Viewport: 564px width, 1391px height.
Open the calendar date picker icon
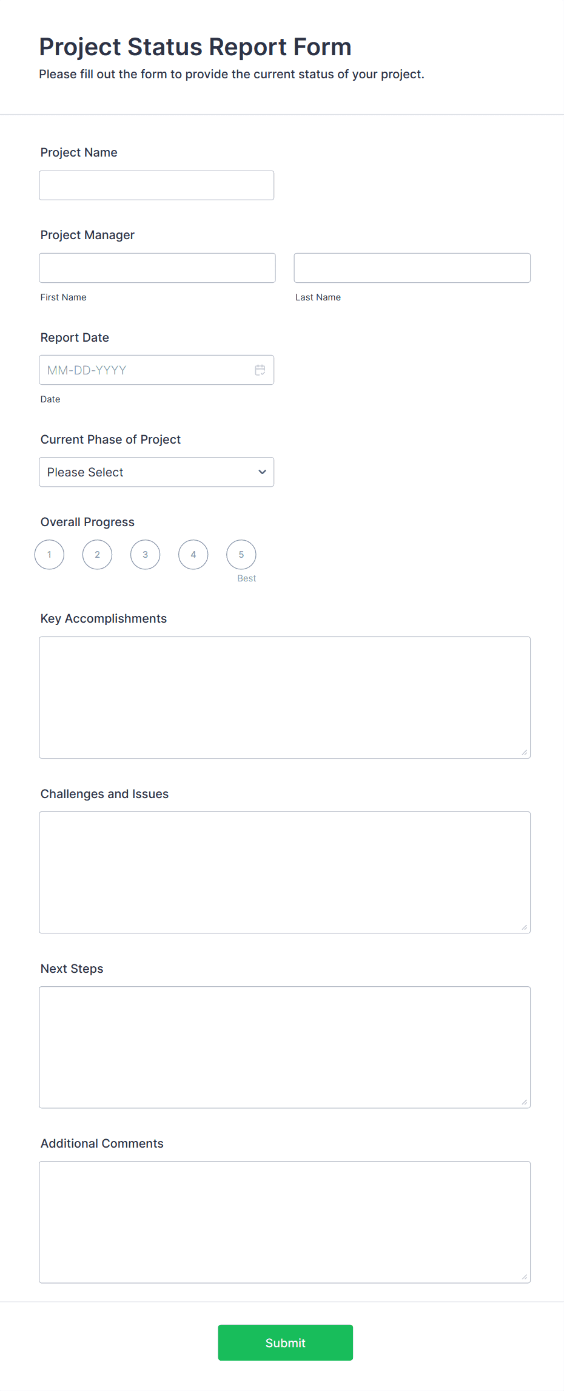point(260,370)
